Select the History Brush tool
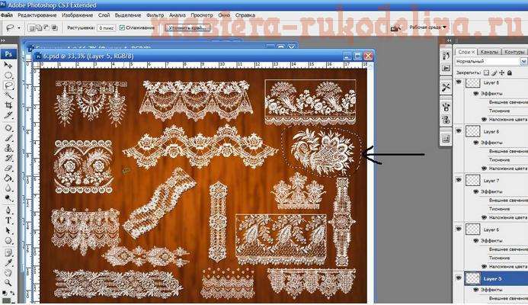The image size is (528, 305). point(8,158)
